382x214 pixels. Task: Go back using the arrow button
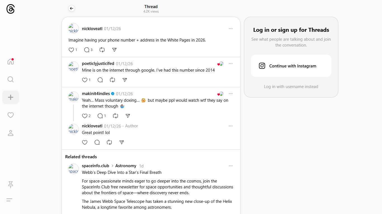click(x=72, y=9)
